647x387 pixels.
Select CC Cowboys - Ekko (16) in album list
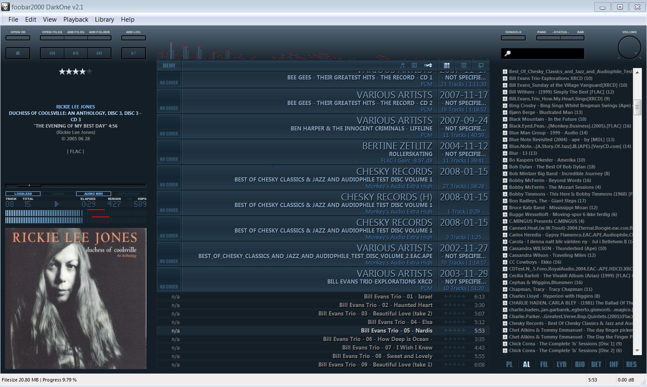pos(535,262)
